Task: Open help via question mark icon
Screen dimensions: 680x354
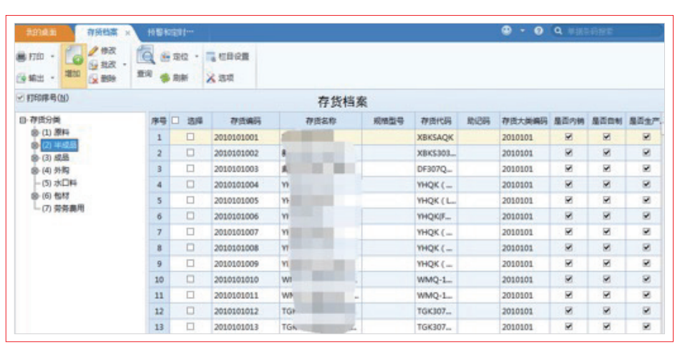Action: (x=538, y=32)
